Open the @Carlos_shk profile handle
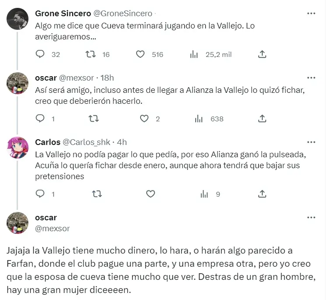This screenshot has height=300, width=331. [87, 142]
